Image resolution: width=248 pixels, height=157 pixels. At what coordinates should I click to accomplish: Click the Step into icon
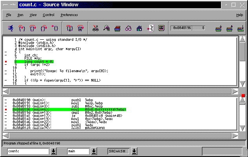tap(22, 28)
